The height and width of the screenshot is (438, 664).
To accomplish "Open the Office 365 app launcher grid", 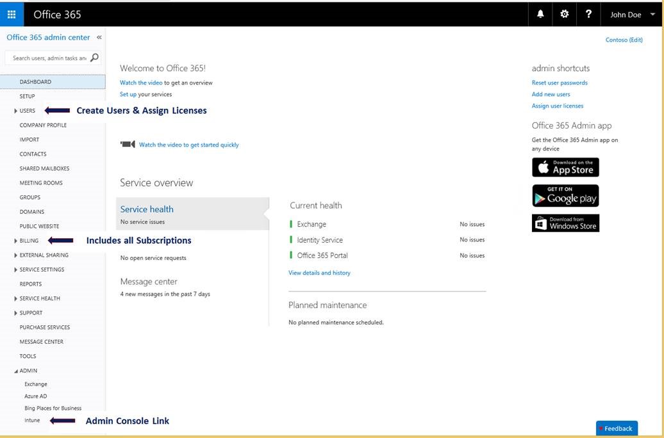I will [x=11, y=14].
